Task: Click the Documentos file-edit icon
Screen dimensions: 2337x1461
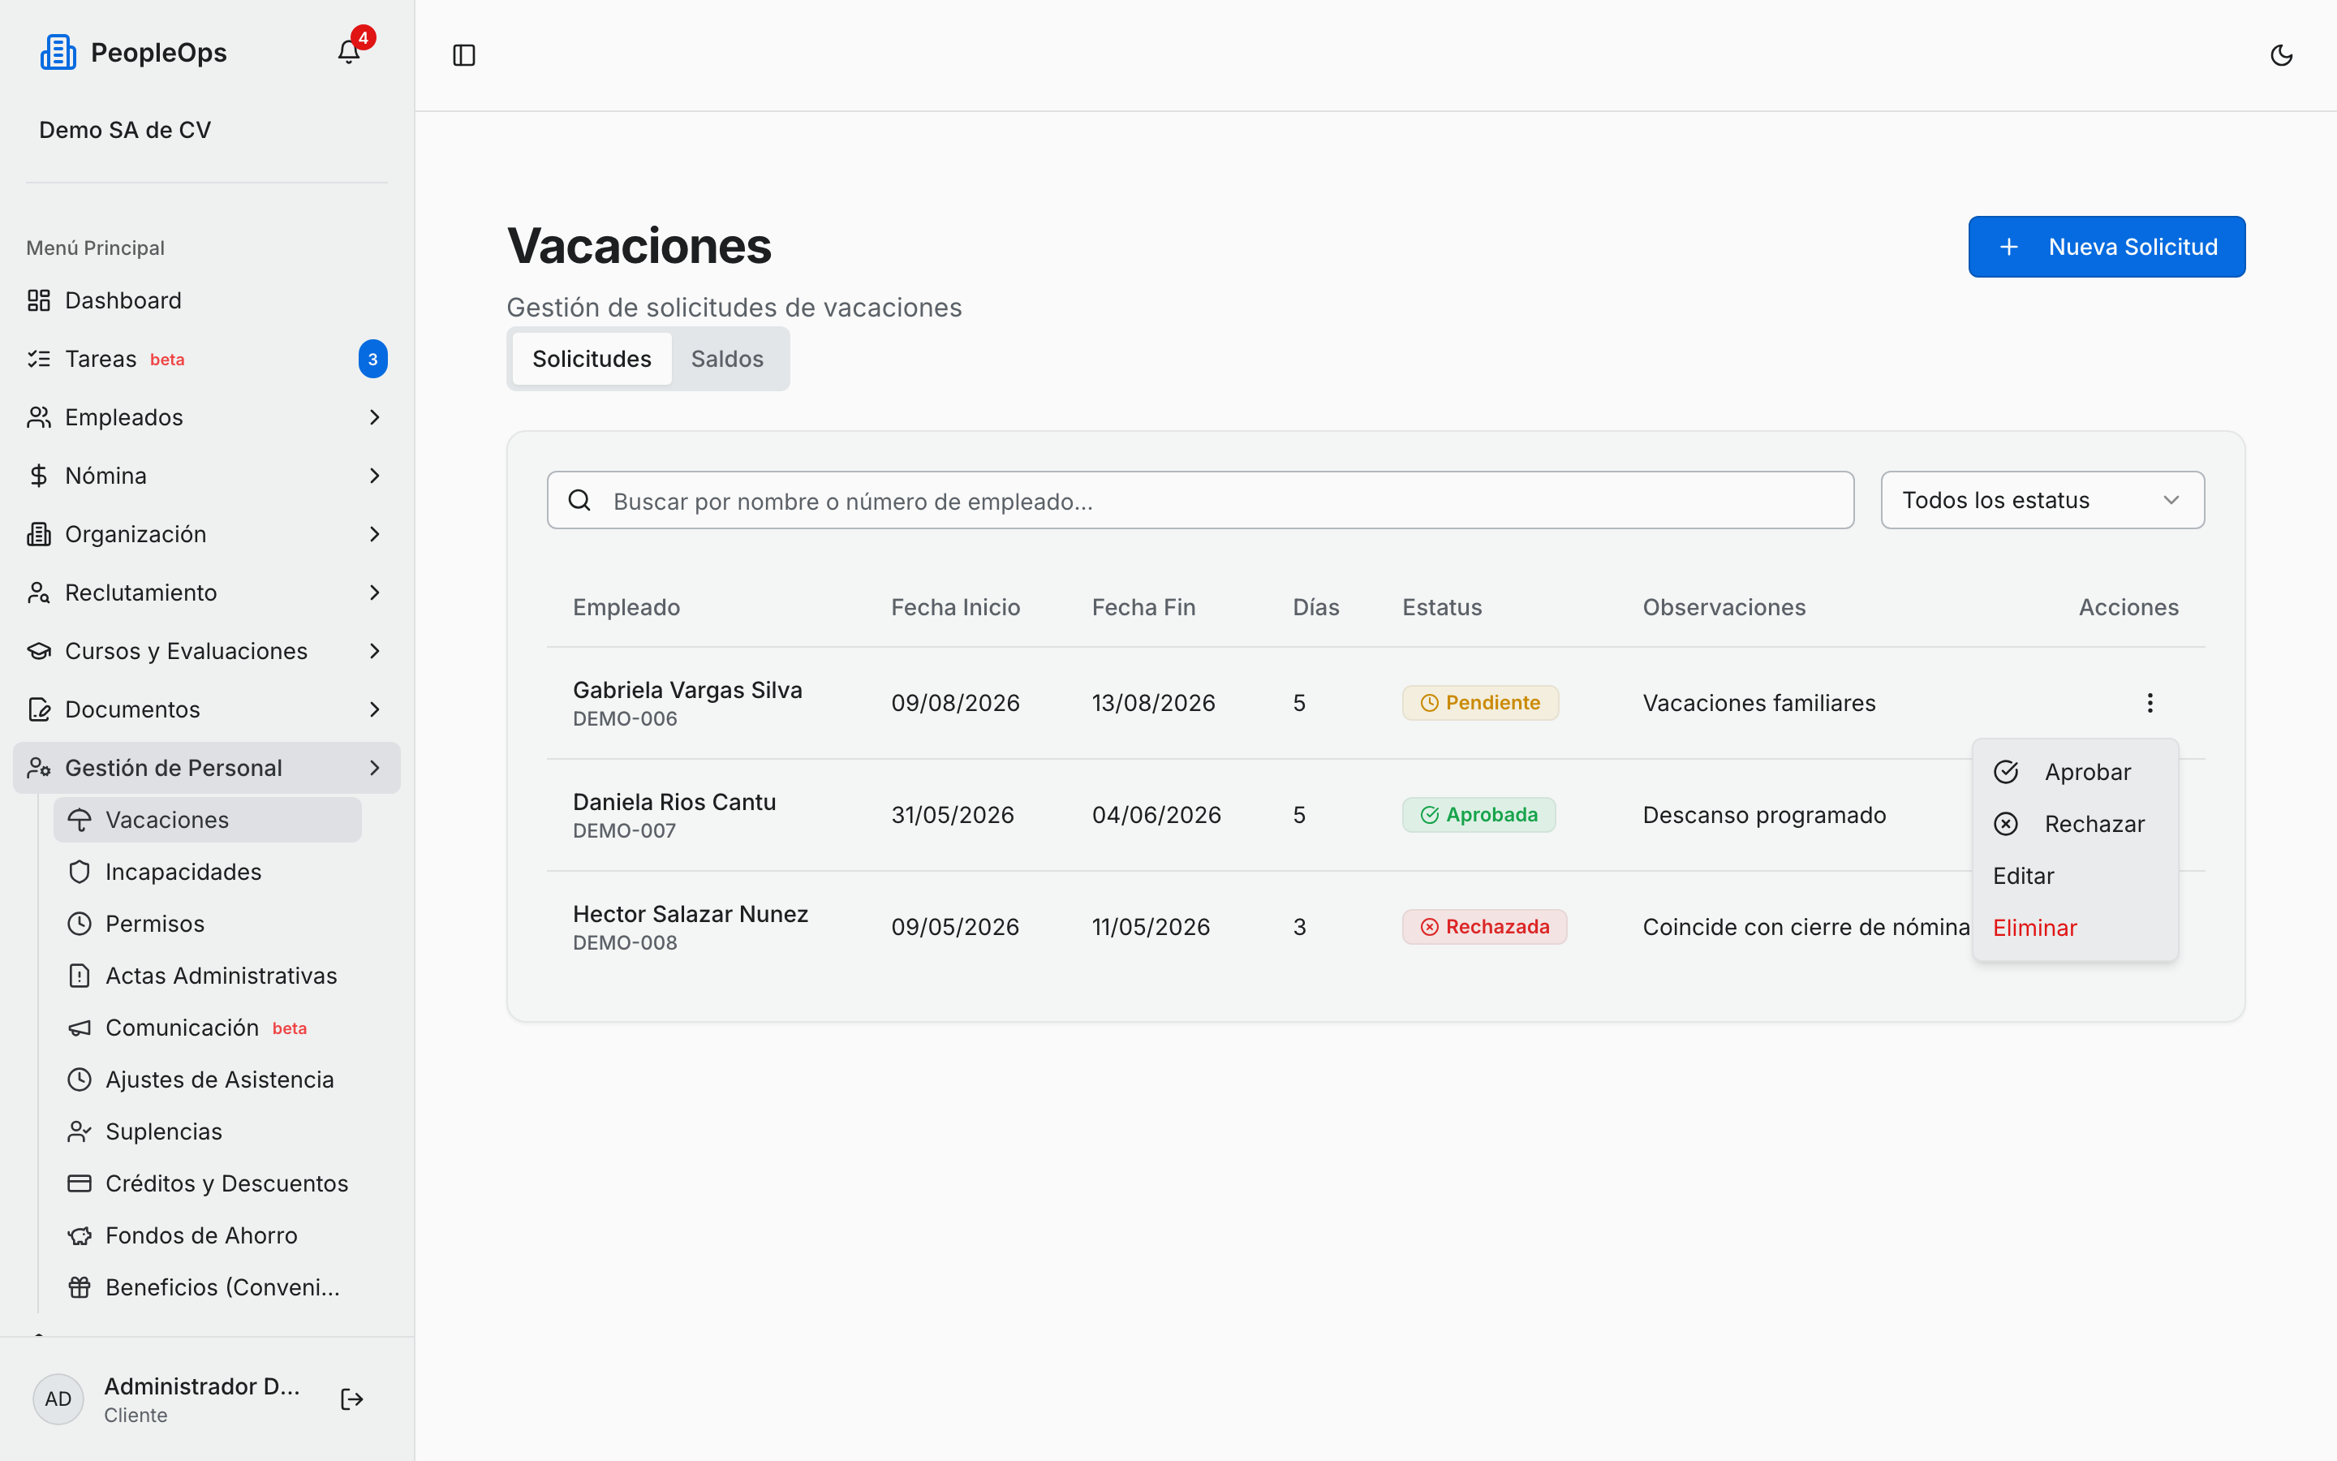Action: (39, 709)
